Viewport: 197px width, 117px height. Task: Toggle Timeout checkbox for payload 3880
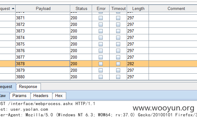point(118,77)
